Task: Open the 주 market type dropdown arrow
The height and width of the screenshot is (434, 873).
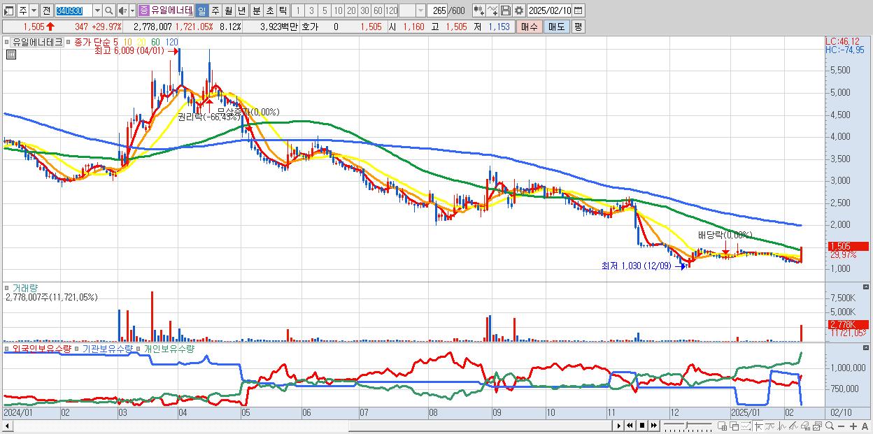Action: [x=34, y=10]
